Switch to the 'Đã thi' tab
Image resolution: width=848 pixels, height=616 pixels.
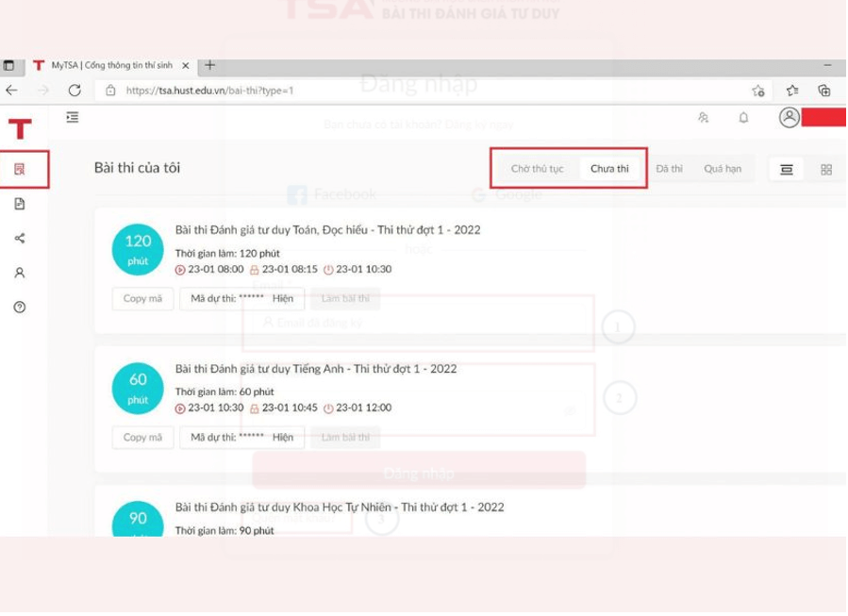pos(669,169)
